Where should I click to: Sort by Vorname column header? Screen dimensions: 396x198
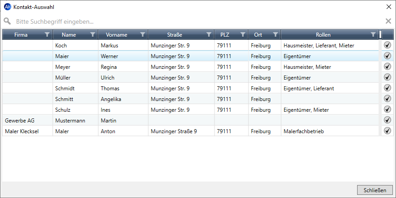tap(117, 34)
